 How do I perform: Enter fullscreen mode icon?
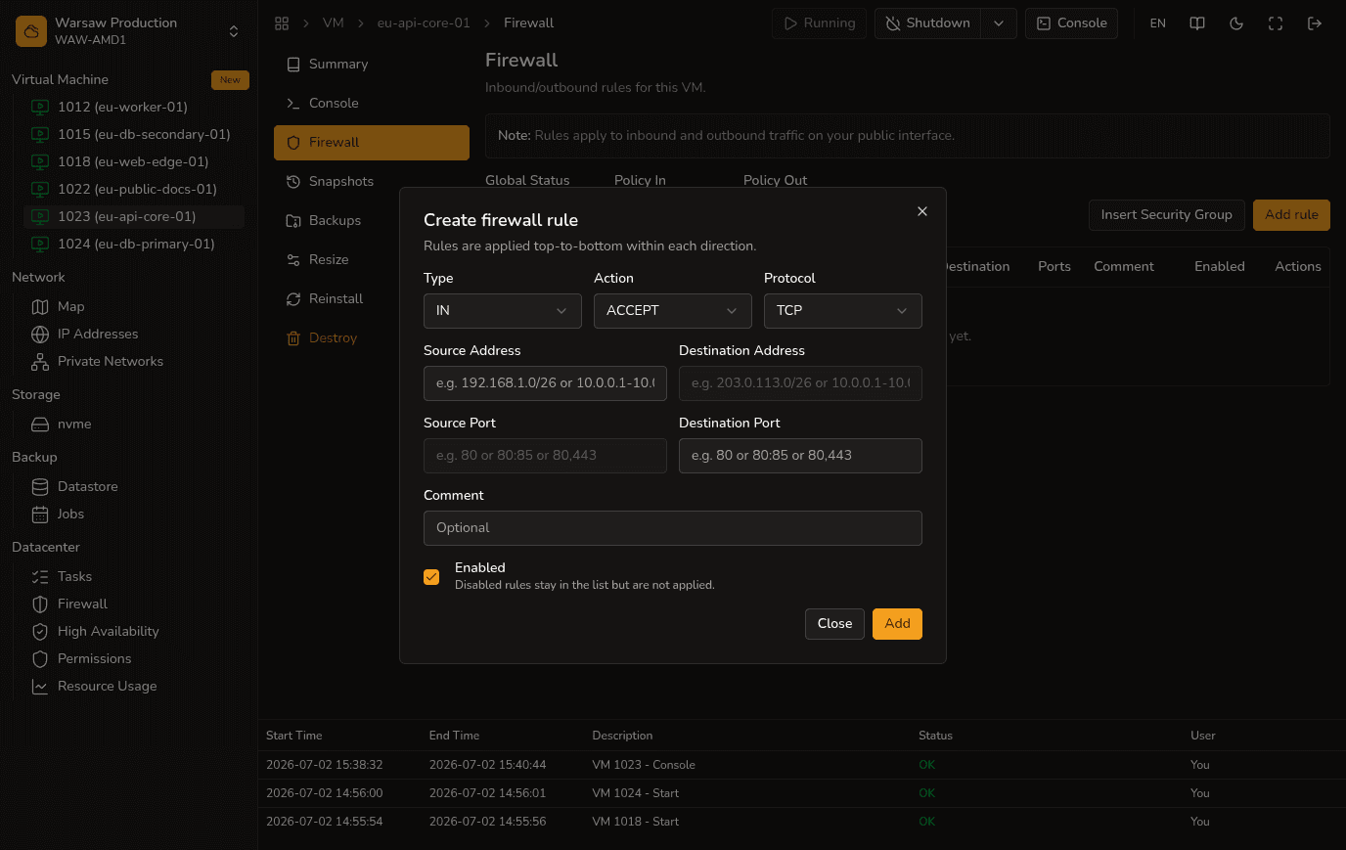[x=1276, y=23]
